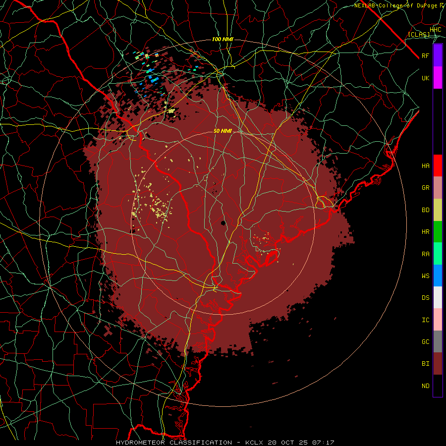The width and height of the screenshot is (446, 446).
Task: Click the HR green legend swatch
Action: coord(438,232)
